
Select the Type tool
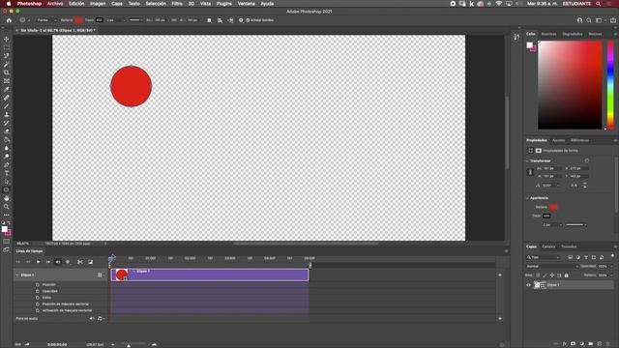click(x=7, y=173)
